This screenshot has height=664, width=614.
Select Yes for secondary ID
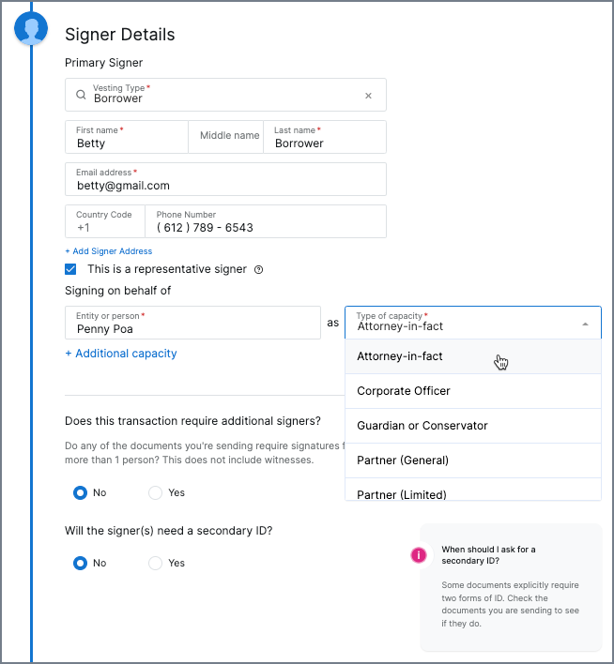pyautogui.click(x=155, y=563)
